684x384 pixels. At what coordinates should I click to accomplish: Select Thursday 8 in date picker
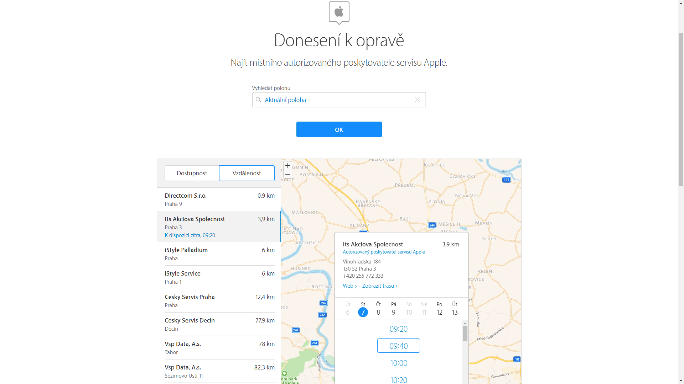[378, 309]
